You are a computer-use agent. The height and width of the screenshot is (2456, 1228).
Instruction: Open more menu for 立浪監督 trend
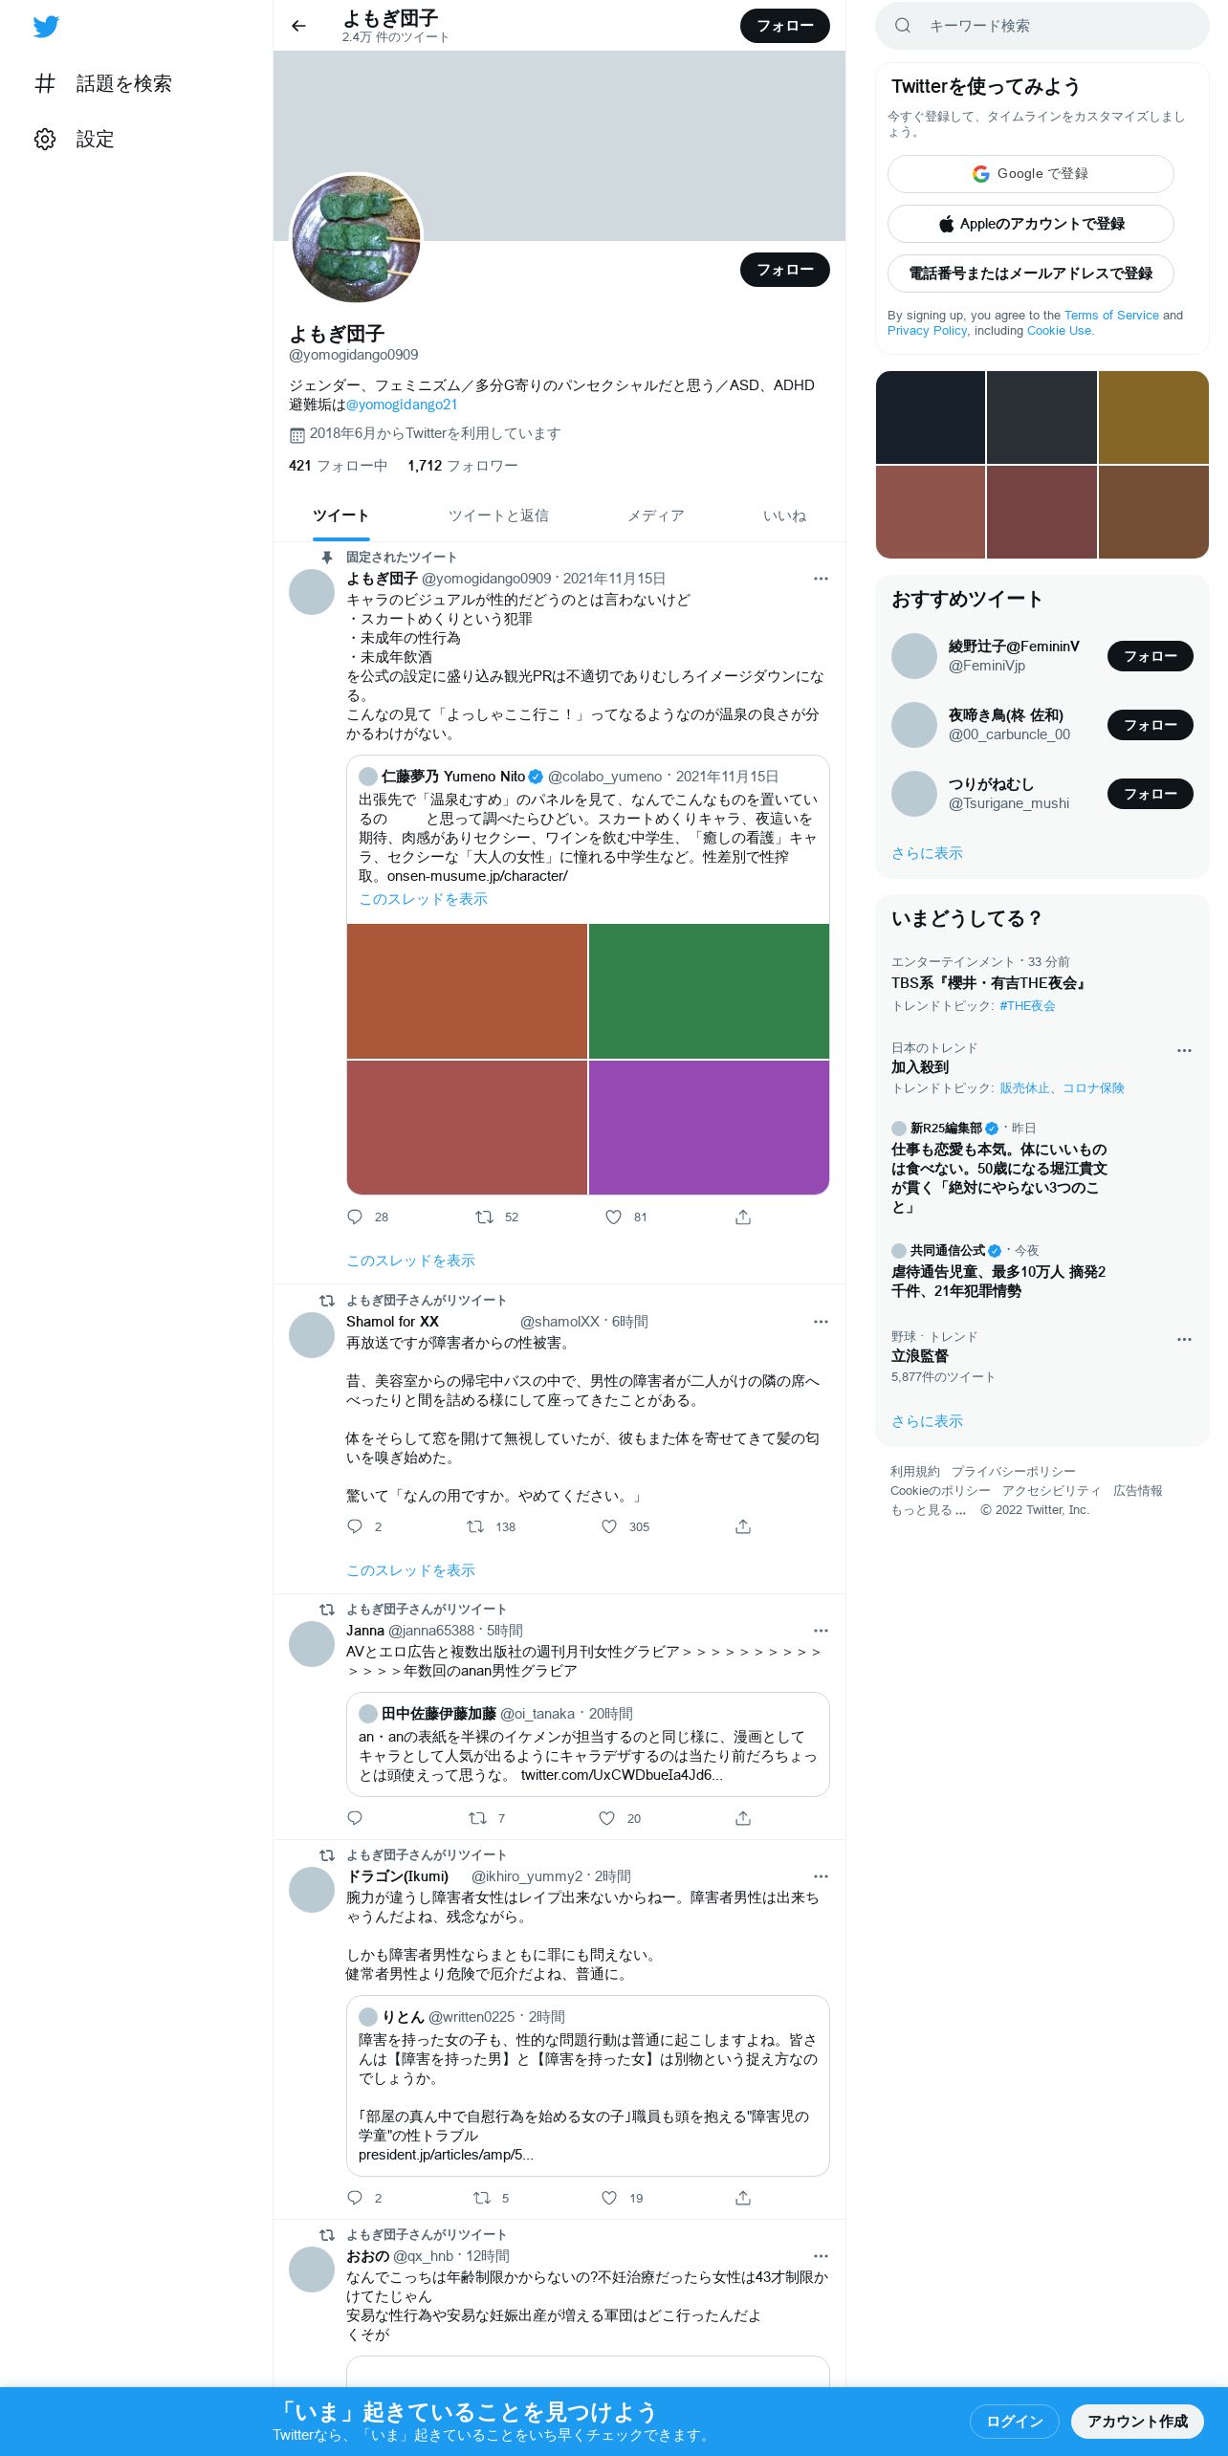1184,1339
